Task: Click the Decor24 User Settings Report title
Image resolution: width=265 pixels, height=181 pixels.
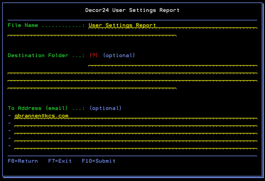Action: point(132,10)
